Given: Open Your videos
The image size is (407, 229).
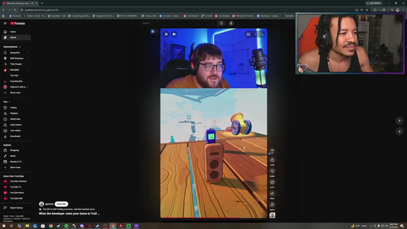Looking at the screenshot, I should coord(16,130).
